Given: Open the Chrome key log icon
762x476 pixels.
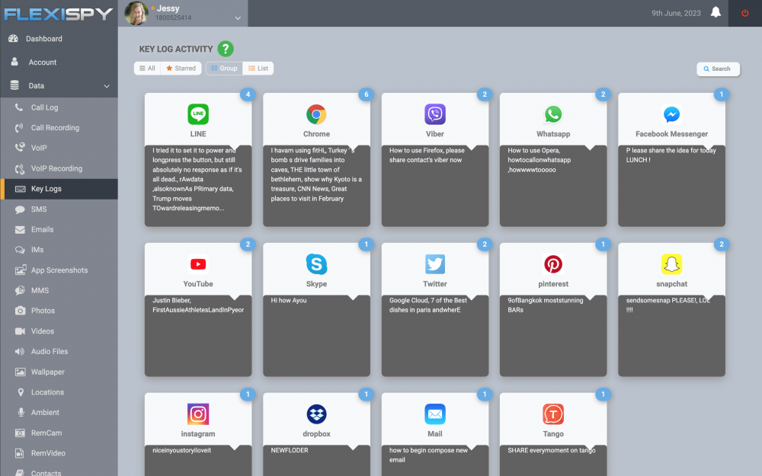Looking at the screenshot, I should (x=316, y=114).
